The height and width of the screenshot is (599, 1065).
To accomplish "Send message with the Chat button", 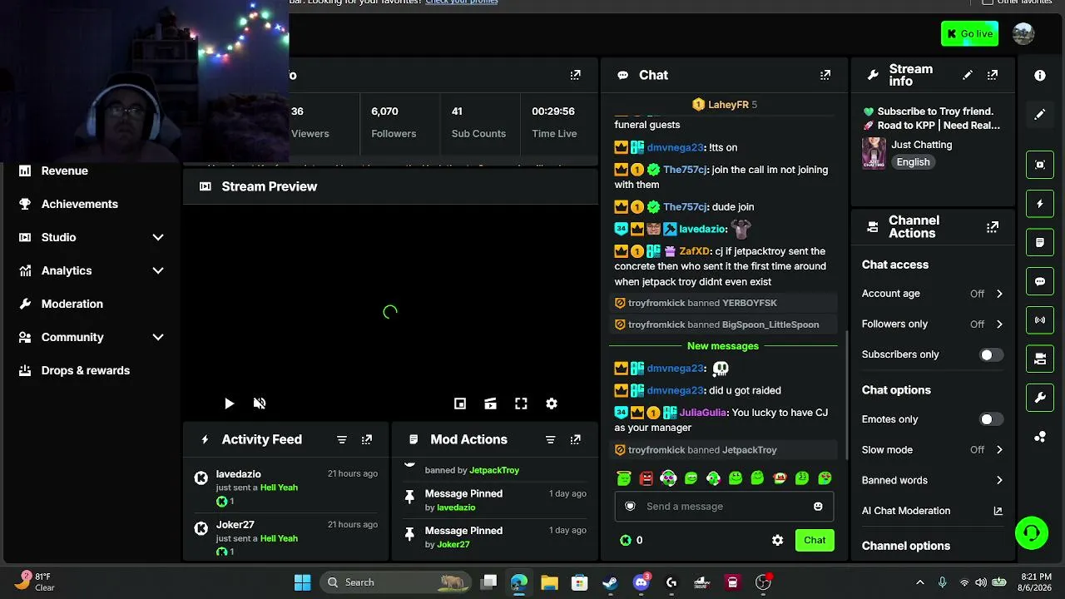I will pyautogui.click(x=815, y=540).
